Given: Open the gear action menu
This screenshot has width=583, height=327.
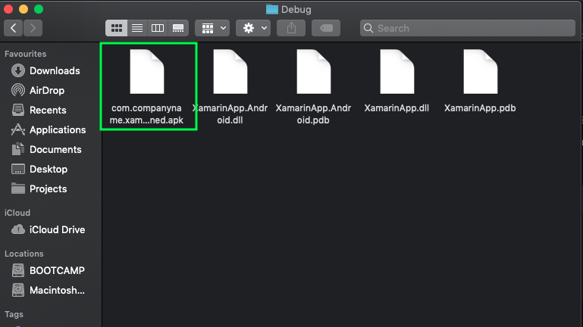Looking at the screenshot, I should click(x=253, y=28).
